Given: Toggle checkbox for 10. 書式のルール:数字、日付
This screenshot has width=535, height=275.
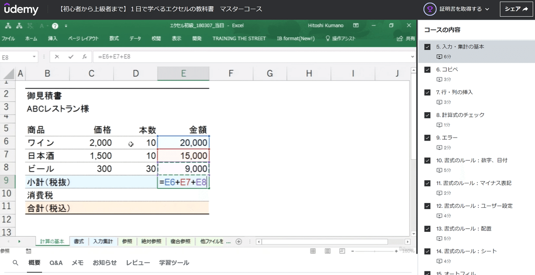Looking at the screenshot, I should pyautogui.click(x=428, y=160).
